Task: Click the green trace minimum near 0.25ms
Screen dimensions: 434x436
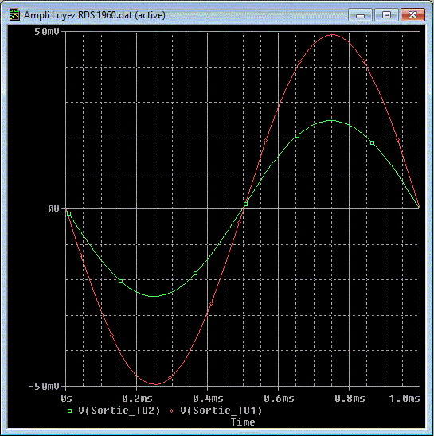Action: click(x=154, y=297)
